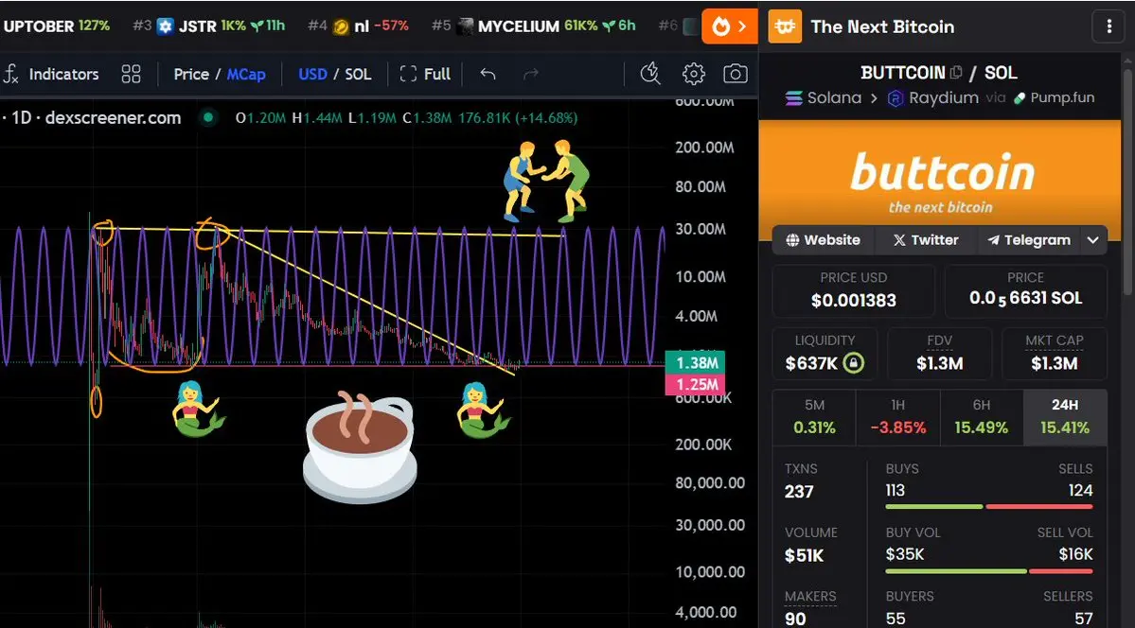
Task: Click The Next Bitcoin title
Action: pyautogui.click(x=882, y=26)
